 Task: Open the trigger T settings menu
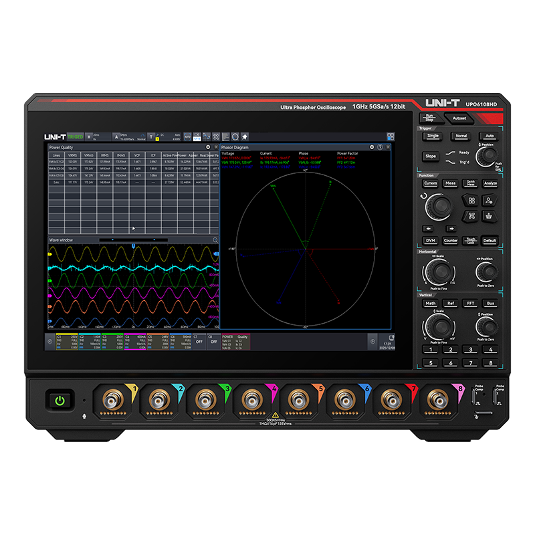(165, 137)
